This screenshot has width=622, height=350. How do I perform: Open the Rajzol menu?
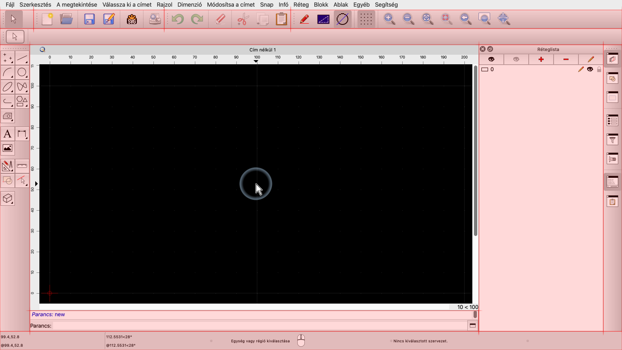click(x=164, y=5)
